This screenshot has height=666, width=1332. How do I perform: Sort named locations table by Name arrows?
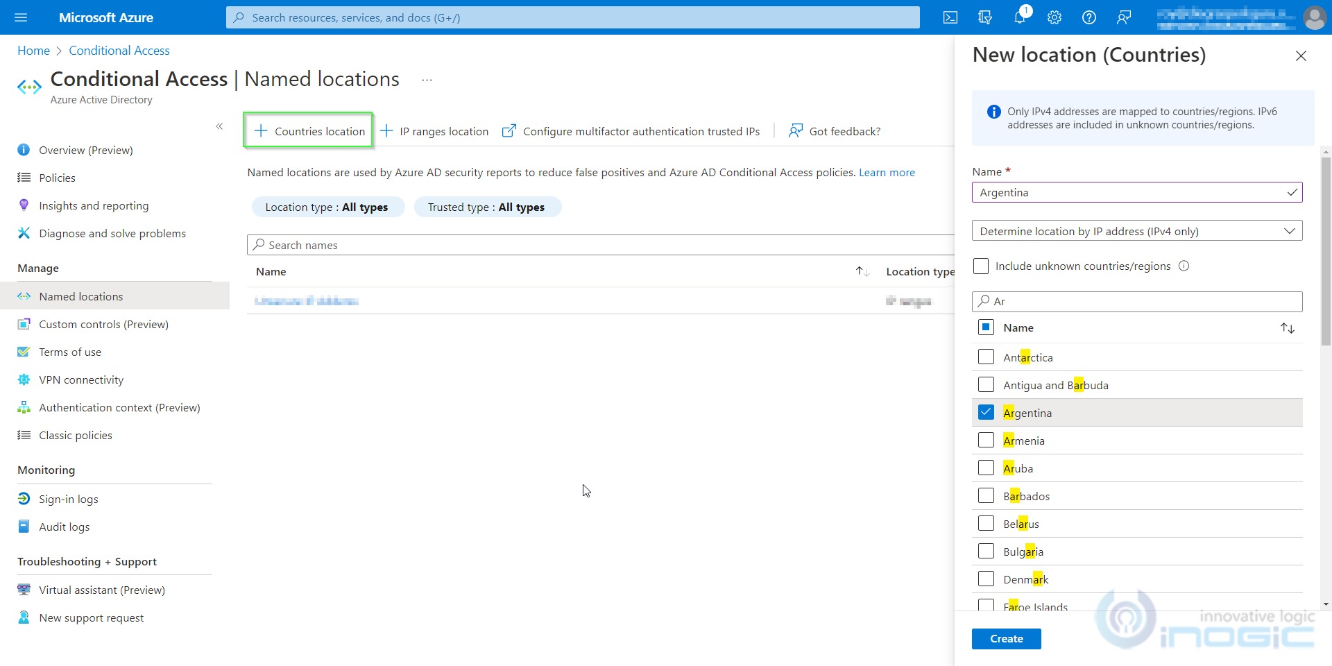coord(862,271)
